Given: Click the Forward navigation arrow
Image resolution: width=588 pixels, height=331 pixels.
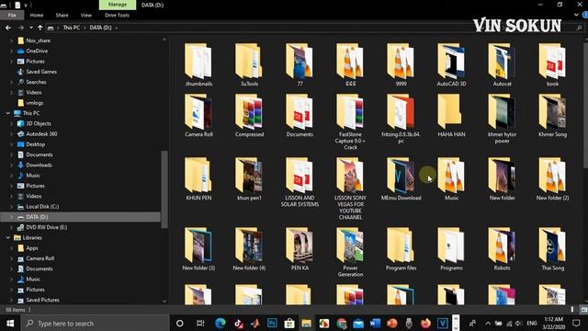Looking at the screenshot, I should point(21,28).
